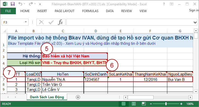Viewport: 199px width, 107px height.
Task: Switch to the HOME ribbon tab
Action: pos(25,11)
